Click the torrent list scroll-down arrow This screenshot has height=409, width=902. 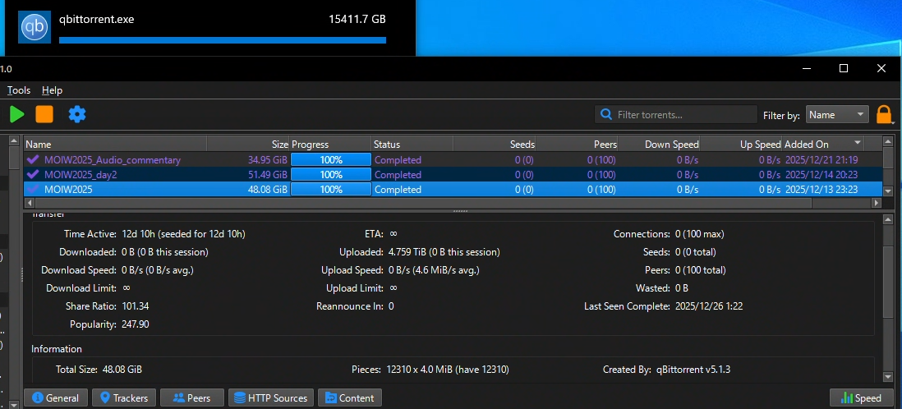887,191
